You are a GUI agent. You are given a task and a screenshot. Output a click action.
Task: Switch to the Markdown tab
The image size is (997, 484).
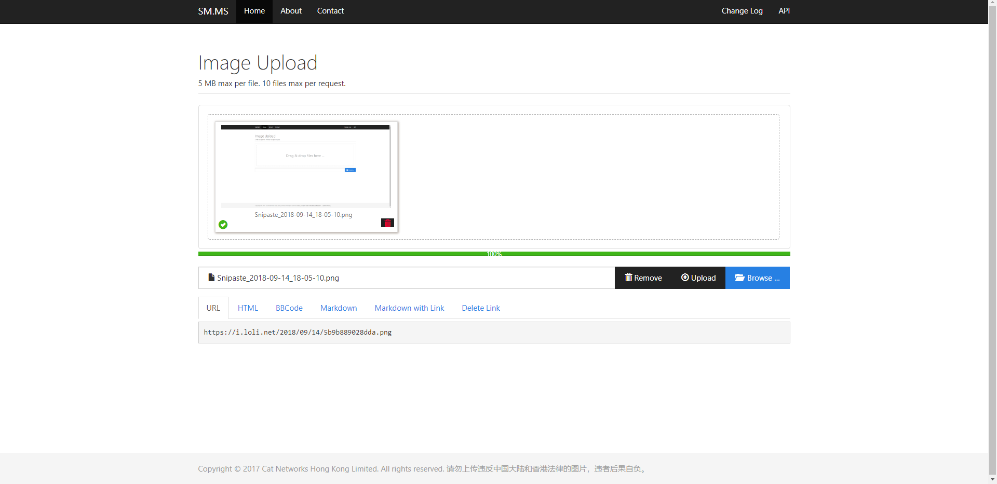[339, 308]
